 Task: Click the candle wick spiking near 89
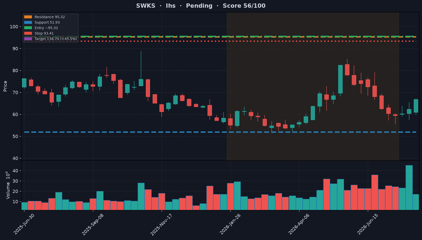coord(141,65)
